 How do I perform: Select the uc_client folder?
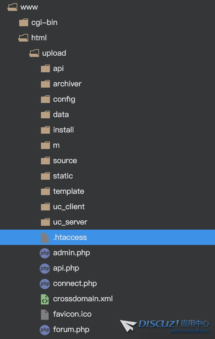tap(69, 207)
